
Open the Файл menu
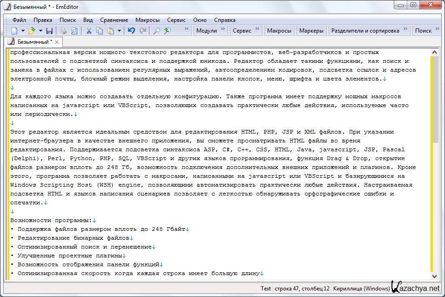(x=19, y=20)
